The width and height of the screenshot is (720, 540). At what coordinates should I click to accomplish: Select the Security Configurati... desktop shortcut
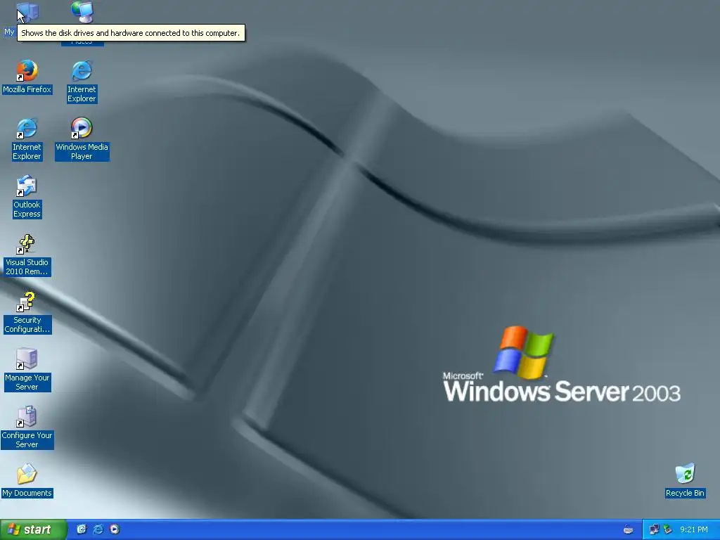click(27, 312)
